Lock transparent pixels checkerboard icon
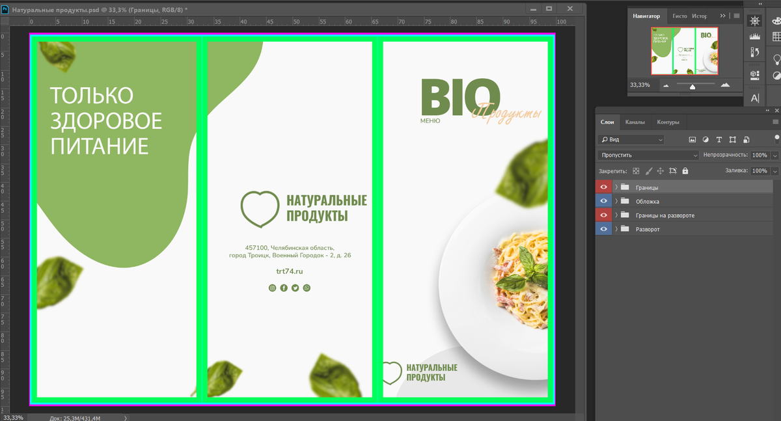This screenshot has width=781, height=421. (x=636, y=170)
